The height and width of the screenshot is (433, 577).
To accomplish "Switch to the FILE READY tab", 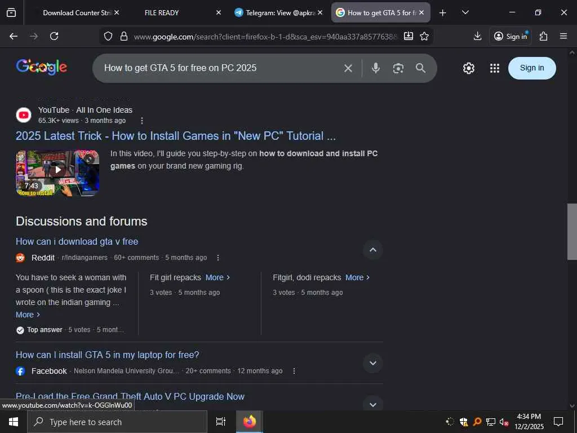I will (162, 13).
